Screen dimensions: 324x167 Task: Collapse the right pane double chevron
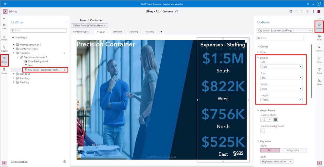(319, 18)
